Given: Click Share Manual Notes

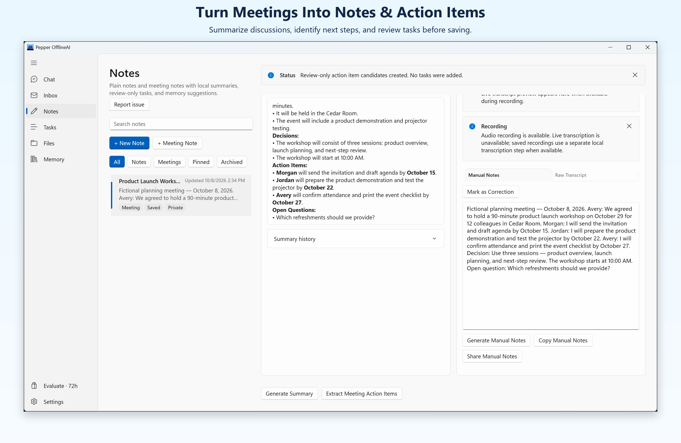Looking at the screenshot, I should pyautogui.click(x=492, y=356).
